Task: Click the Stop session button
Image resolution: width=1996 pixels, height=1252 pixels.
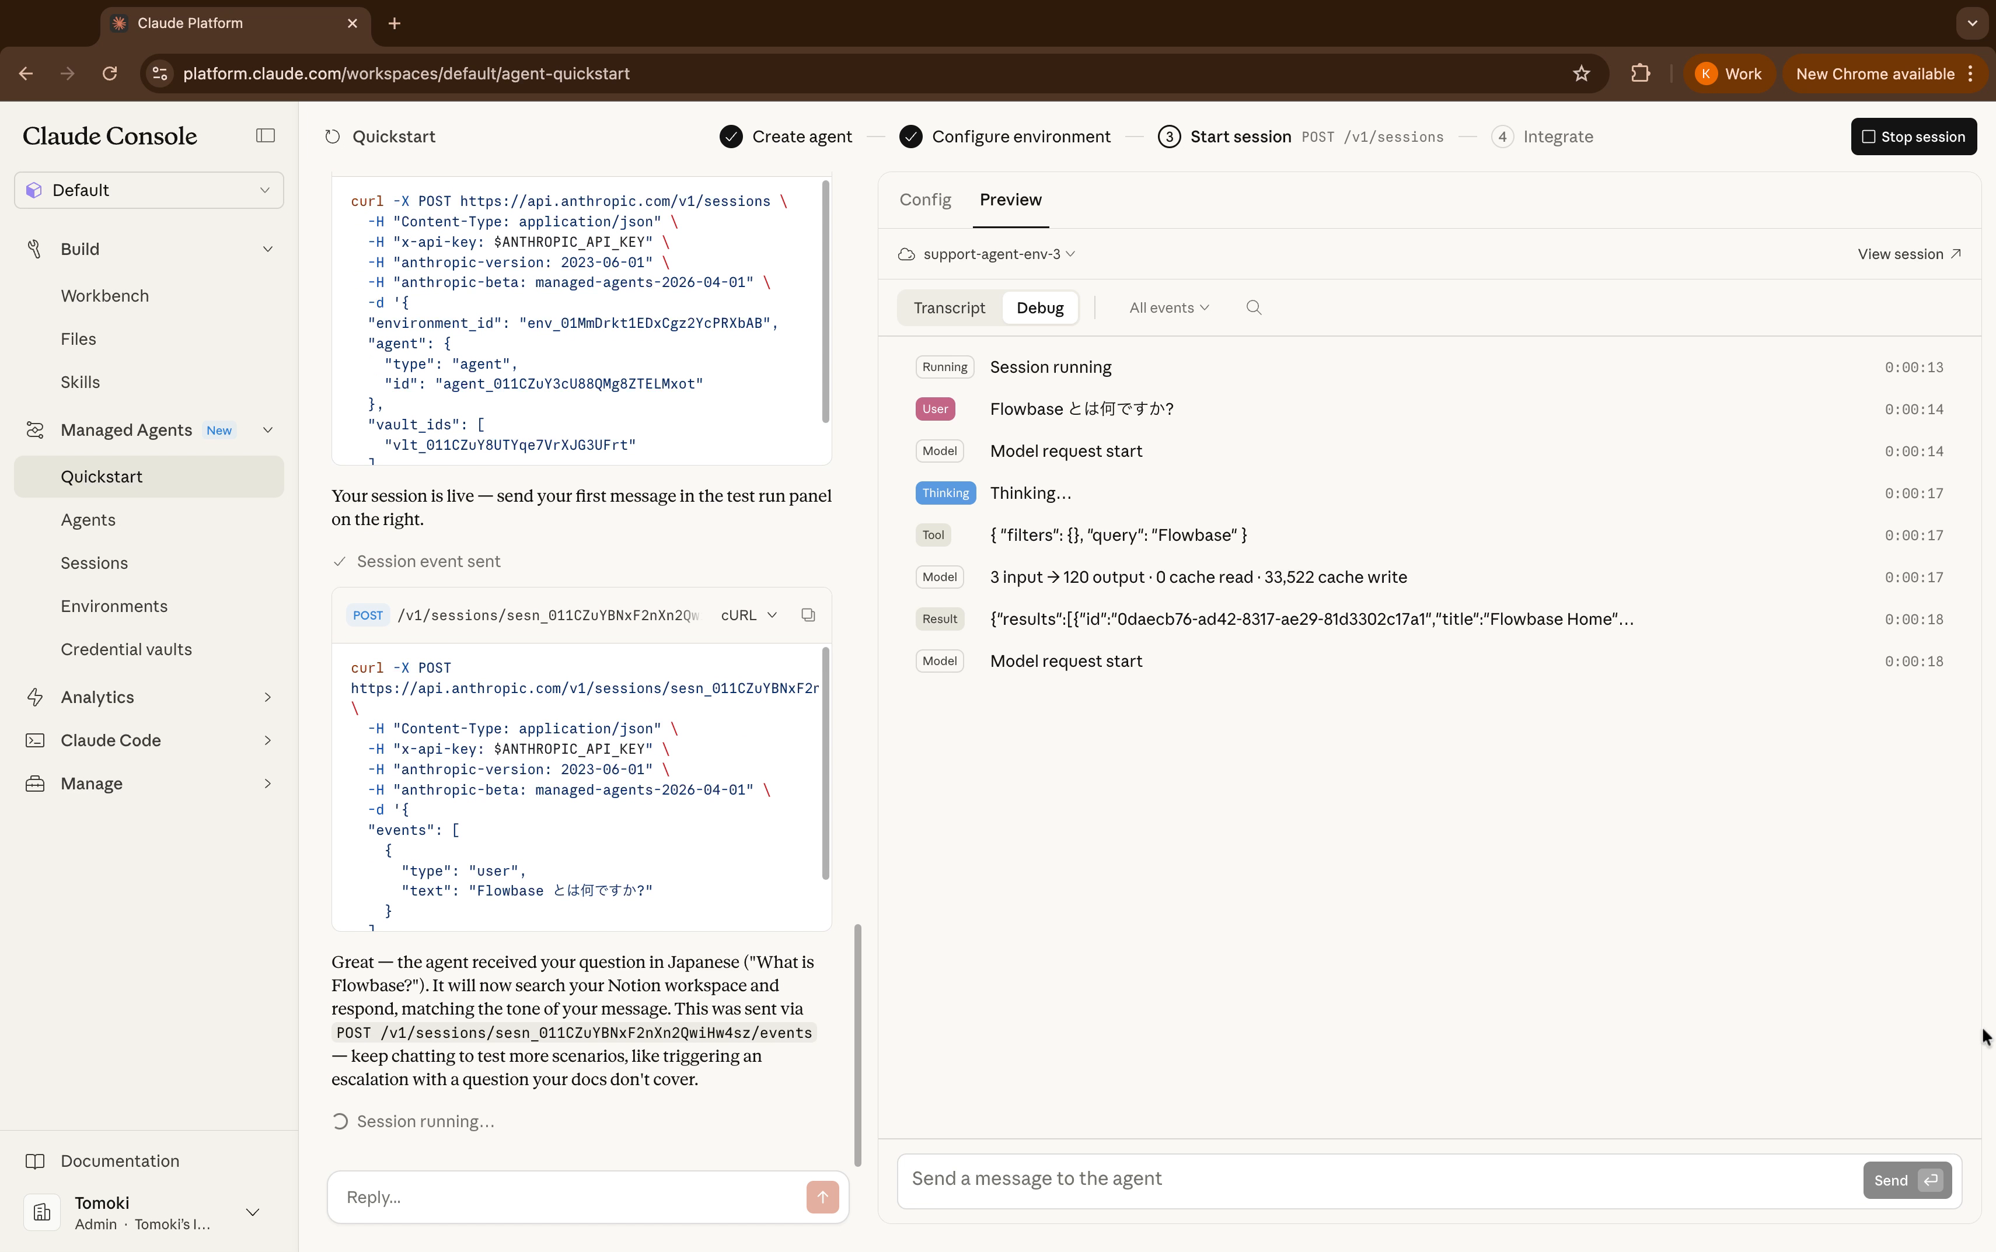Action: click(1913, 137)
